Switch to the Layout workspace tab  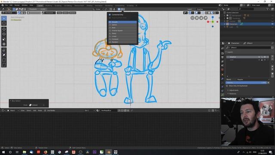(40, 6)
